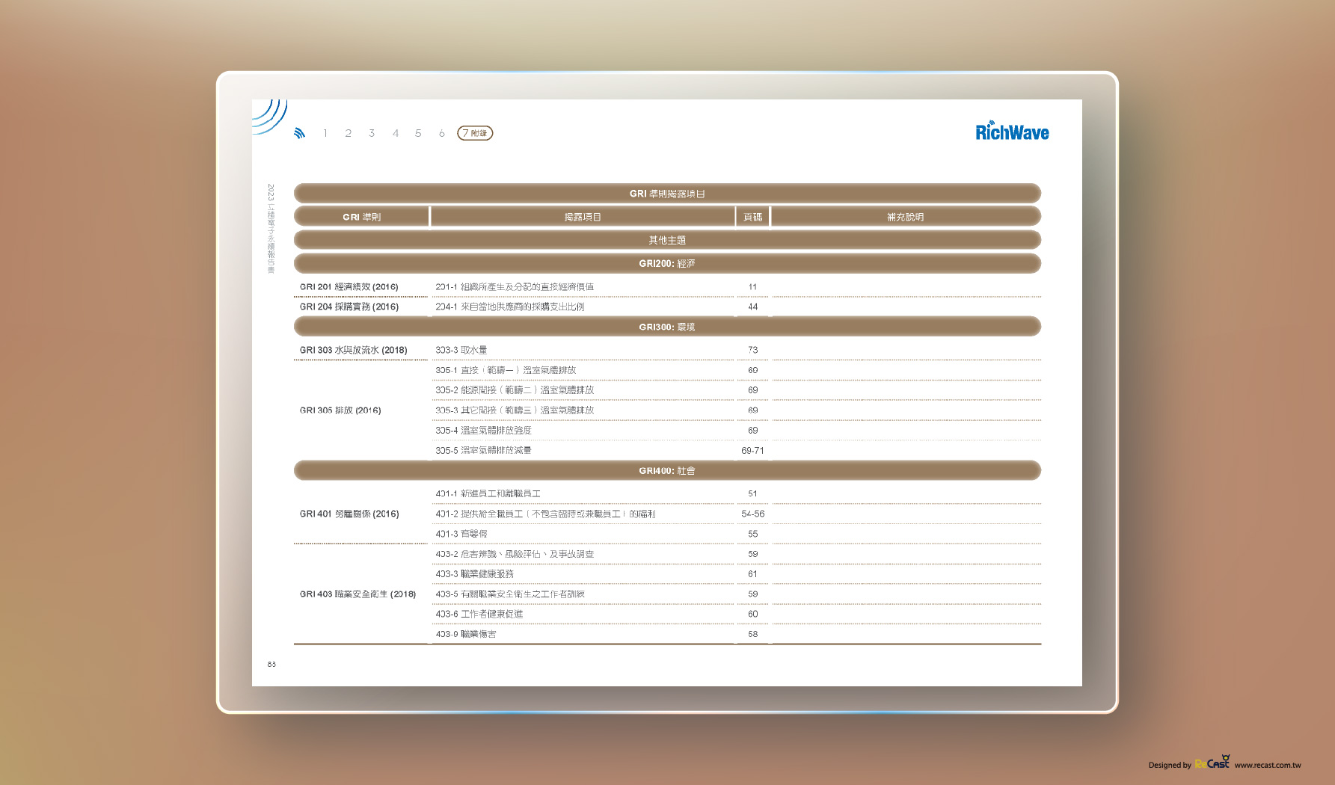Click '403-5 有關職業安全衛生之工作者訓練' item
This screenshot has height=785, width=1335.
(510, 594)
